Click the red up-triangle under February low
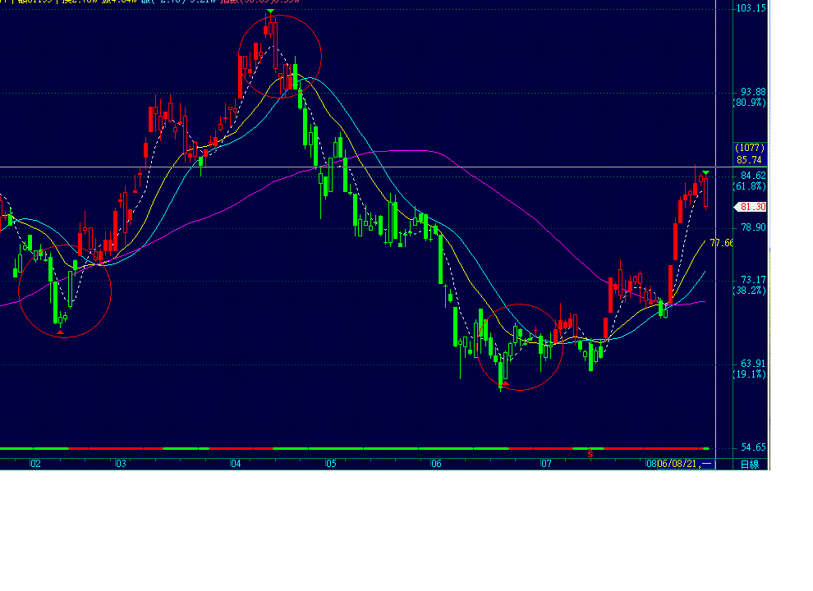Screen dimensions: 813x591 pyautogui.click(x=61, y=331)
